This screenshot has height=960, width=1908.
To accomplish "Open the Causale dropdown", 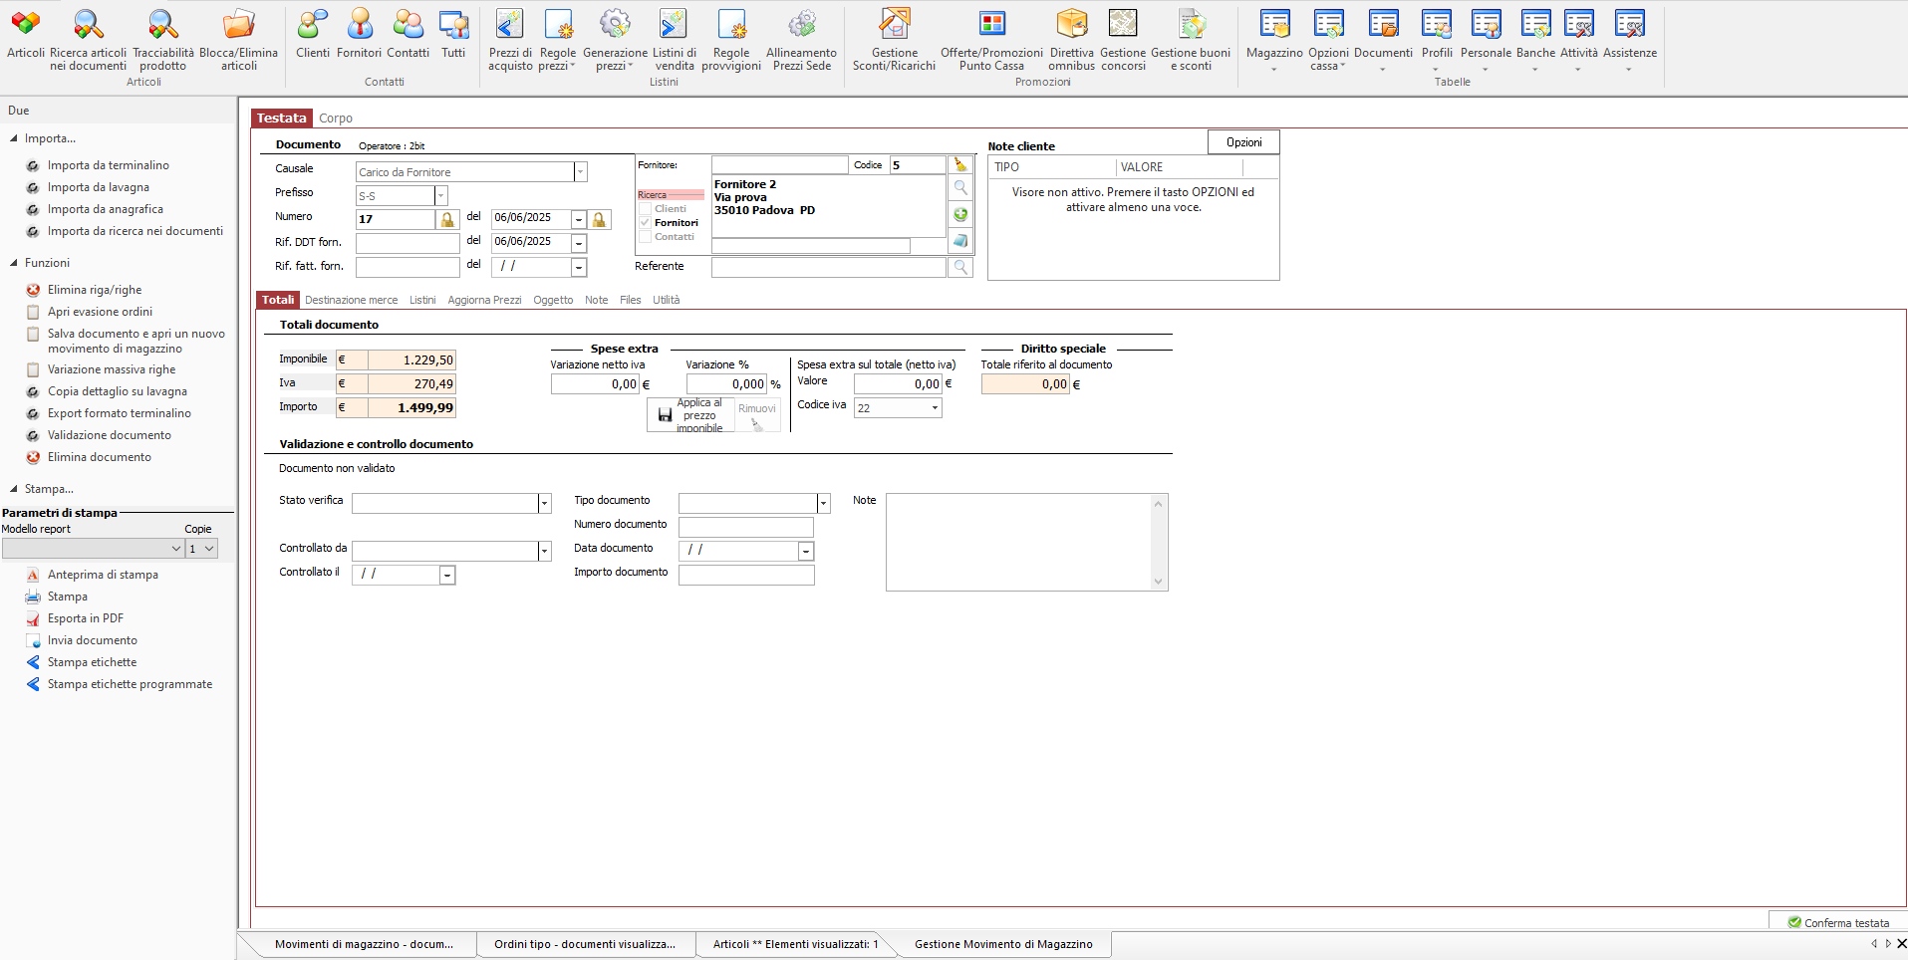I will (580, 172).
